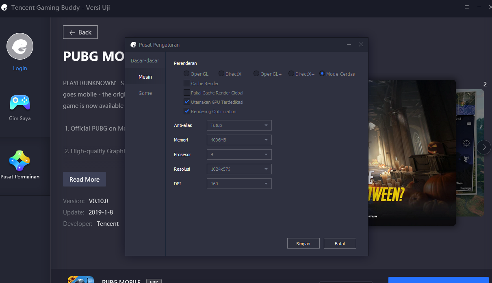Viewport: 492px width, 283px height.
Task: Click Perenderan section heading
Action: tap(185, 63)
